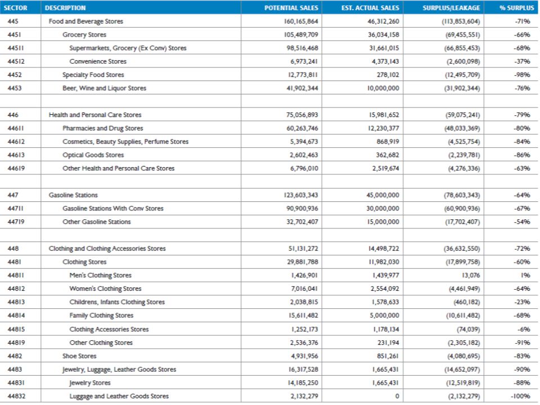Screen dimensions: 540x405
Task: Click Men's Clothing Stores surplus 13,076
Action: click(471, 276)
